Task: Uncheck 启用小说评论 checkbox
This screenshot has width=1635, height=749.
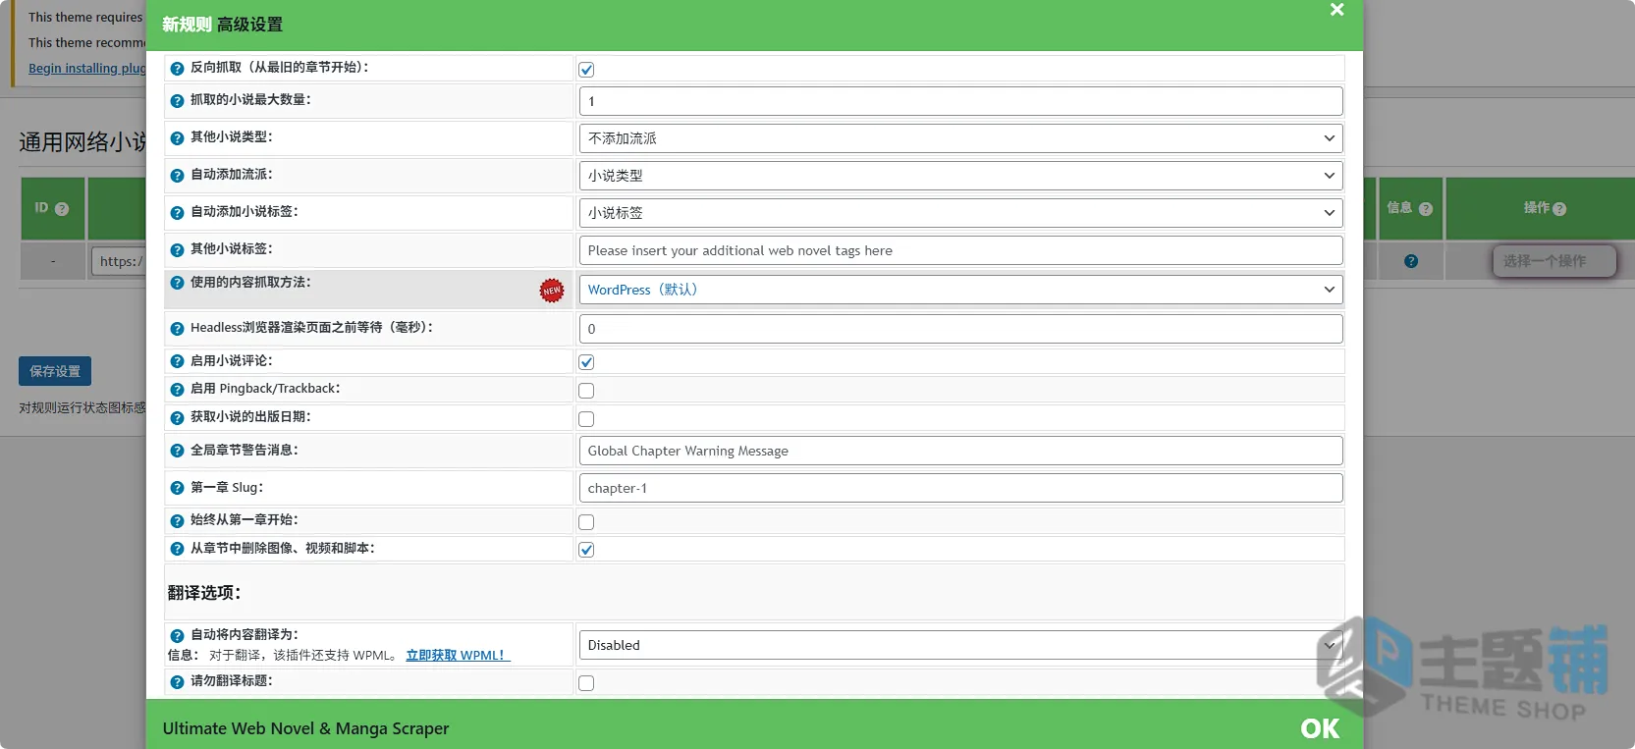Action: point(586,362)
